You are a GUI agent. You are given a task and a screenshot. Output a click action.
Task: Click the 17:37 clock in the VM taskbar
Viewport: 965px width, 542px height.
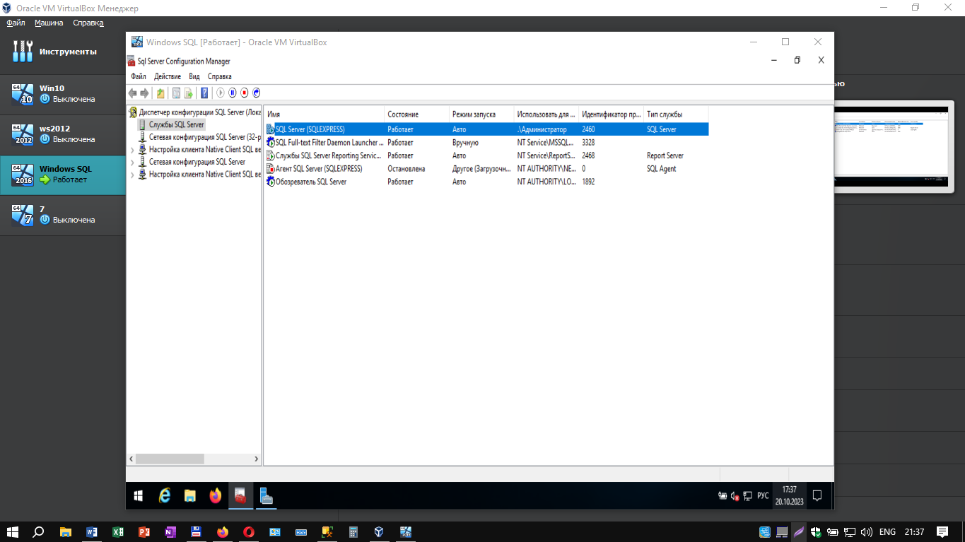789,496
